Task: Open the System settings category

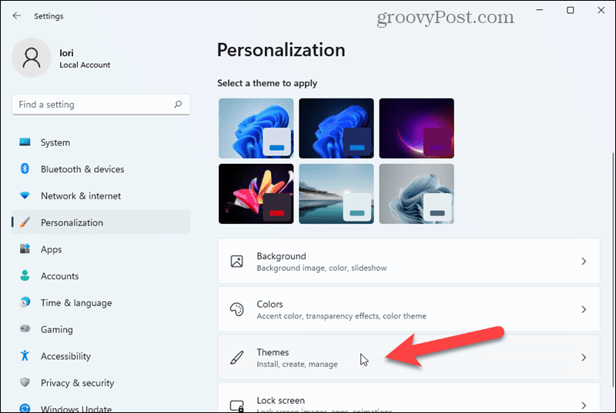Action: [x=101, y=142]
